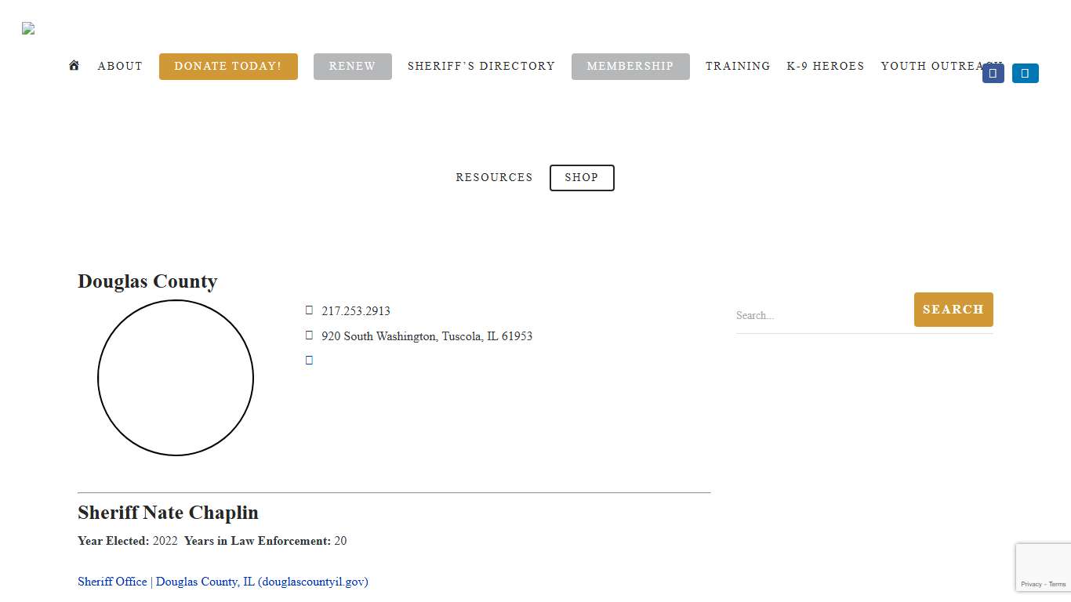
Task: Click the dark blue social media icon
Action: [x=993, y=74]
